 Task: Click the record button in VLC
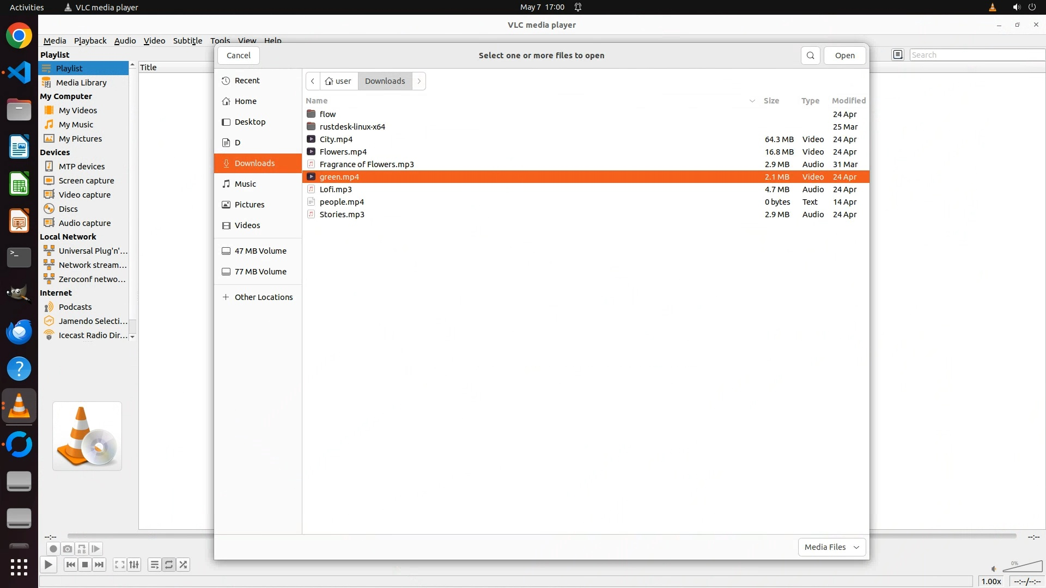coord(53,549)
